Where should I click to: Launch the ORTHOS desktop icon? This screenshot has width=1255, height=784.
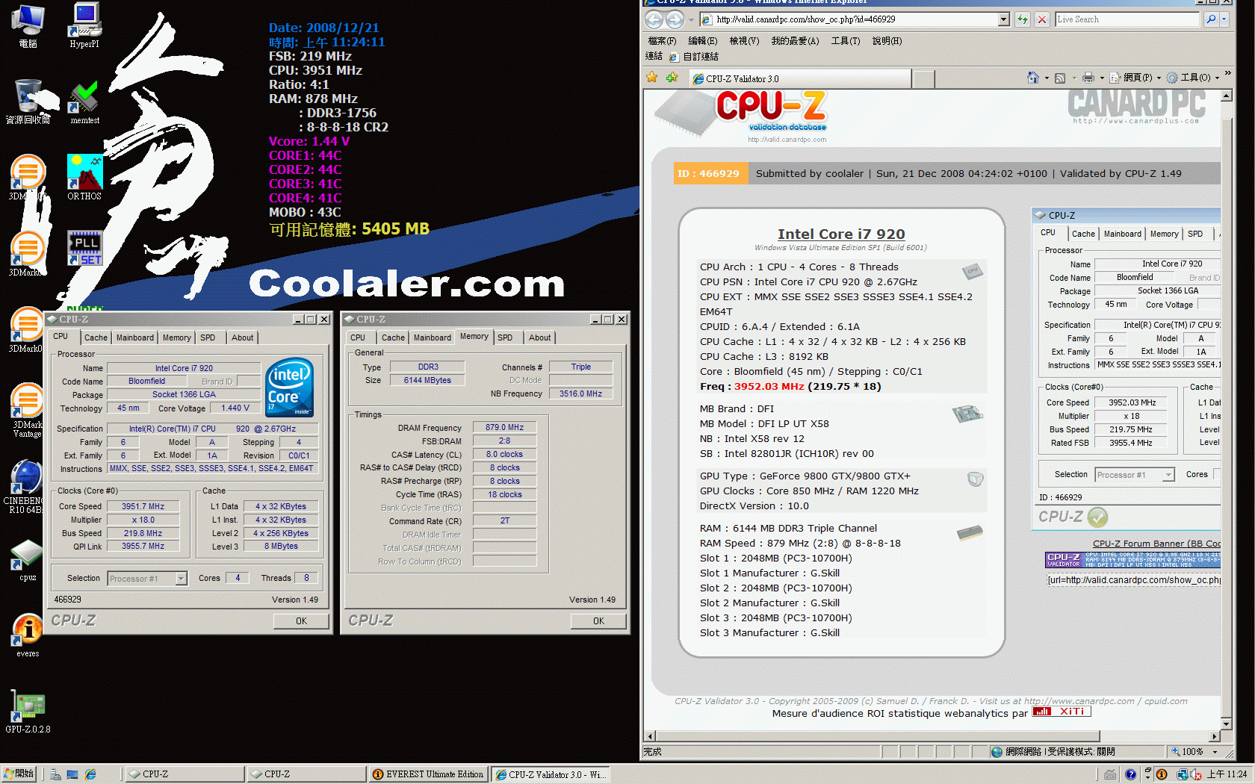(x=84, y=177)
